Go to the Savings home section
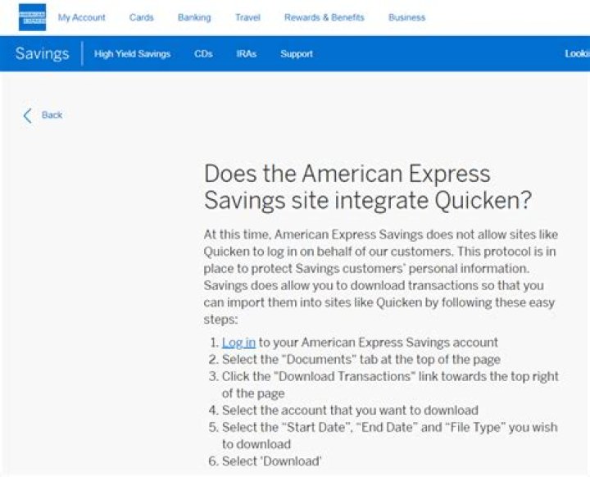 [42, 53]
